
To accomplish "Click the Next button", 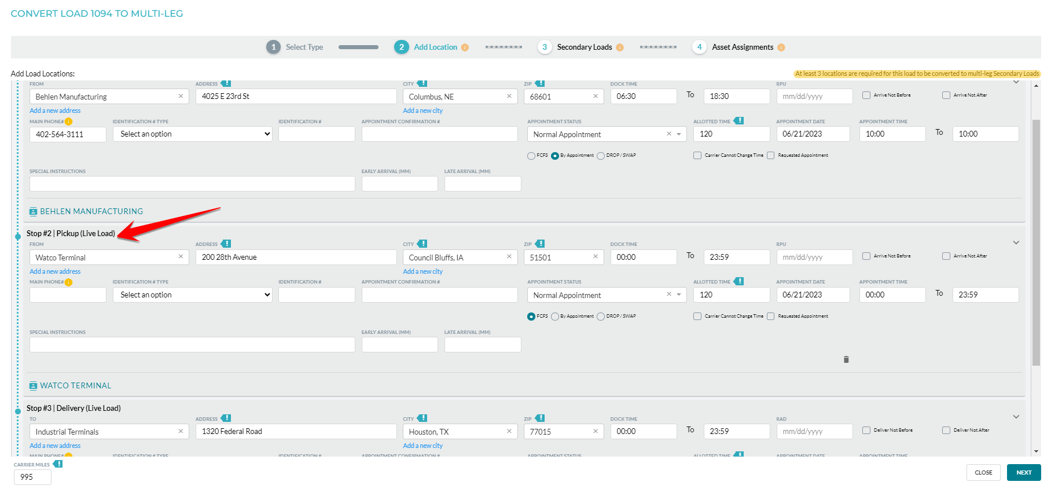I will click(1023, 473).
